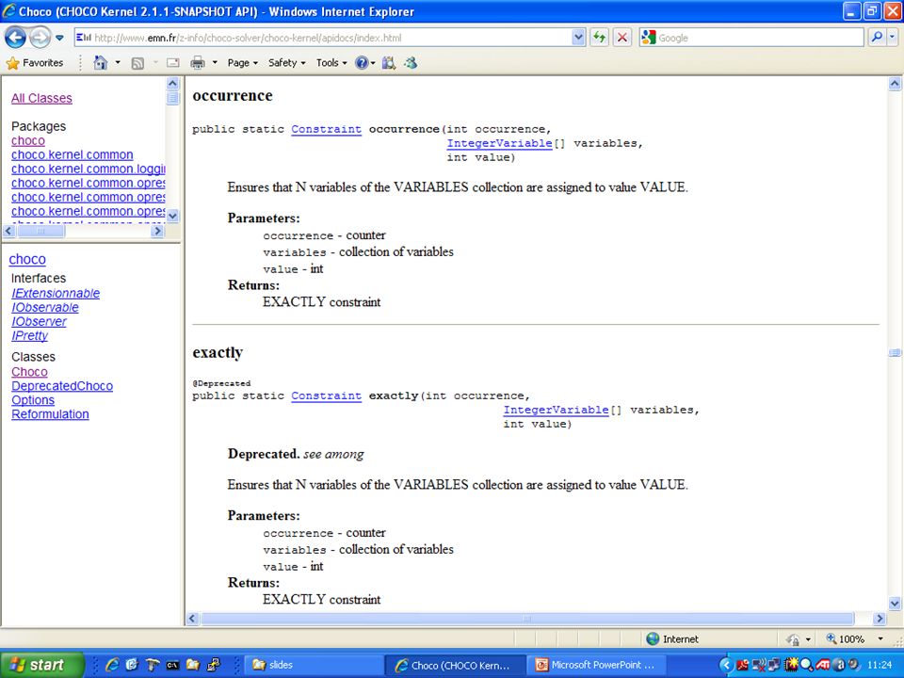Viewport: 904px width, 678px height.
Task: Click the ATI tray icon
Action: [x=823, y=665]
